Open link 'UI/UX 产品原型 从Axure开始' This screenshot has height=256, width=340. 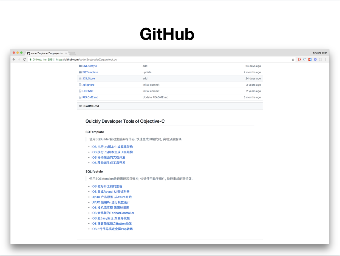pyautogui.click(x=112, y=197)
